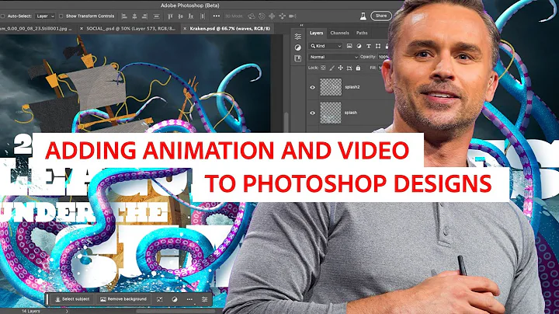Viewport: 559px width, 314px height.
Task: Switch to the SOCIAL_.psd document tab
Action: 131,29
